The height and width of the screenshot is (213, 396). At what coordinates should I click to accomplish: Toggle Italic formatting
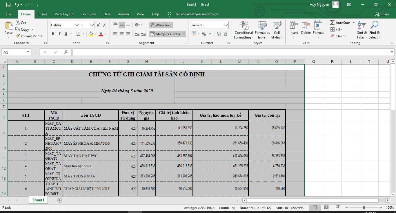click(59, 34)
